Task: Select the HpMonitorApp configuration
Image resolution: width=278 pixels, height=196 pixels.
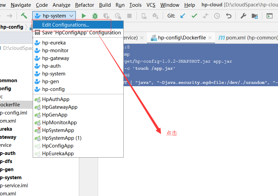Action: tap(78, 123)
